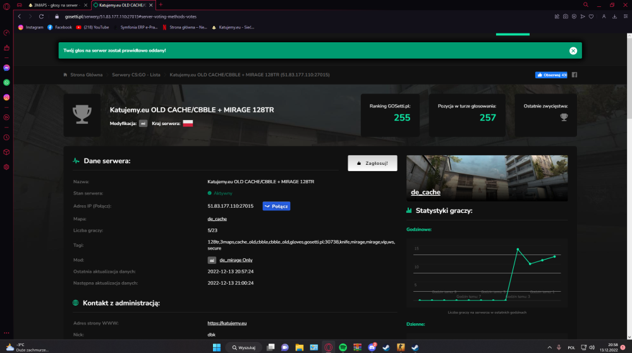Click the GX Corner icon in tab bar
Viewport: 632px width, 353px height.
coord(20,5)
